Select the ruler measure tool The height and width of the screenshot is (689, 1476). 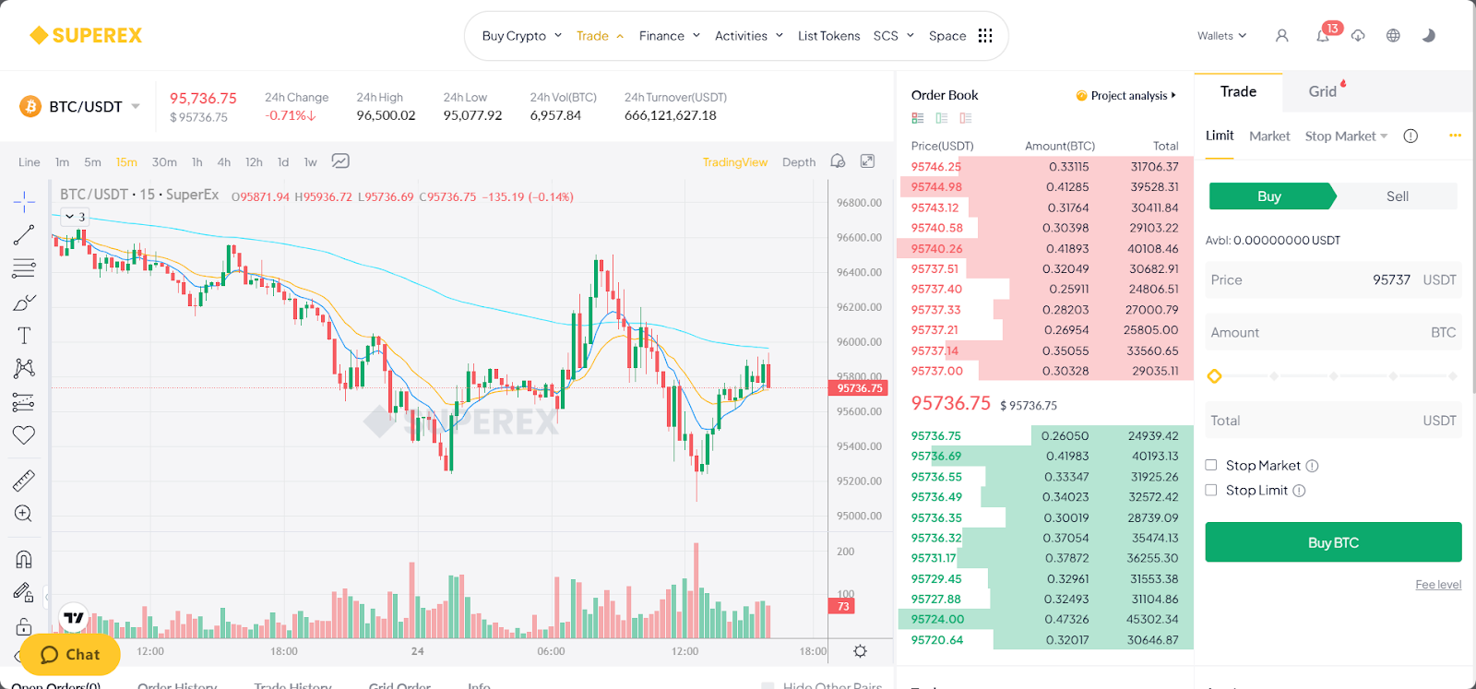point(24,481)
